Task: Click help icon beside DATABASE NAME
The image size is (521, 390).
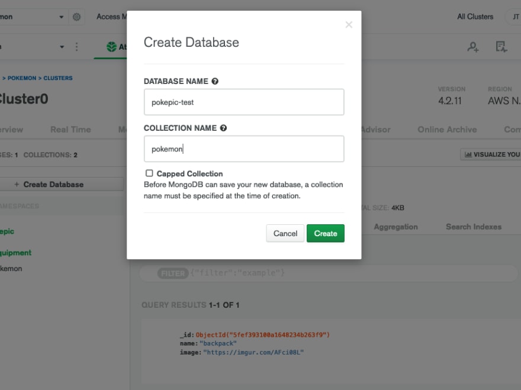Action: (x=215, y=81)
